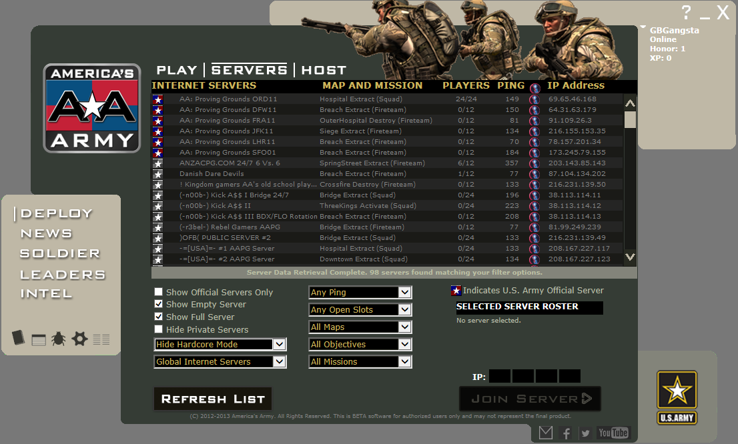
Task: Click star icon of Danish Dare Devils row
Action: point(157,174)
